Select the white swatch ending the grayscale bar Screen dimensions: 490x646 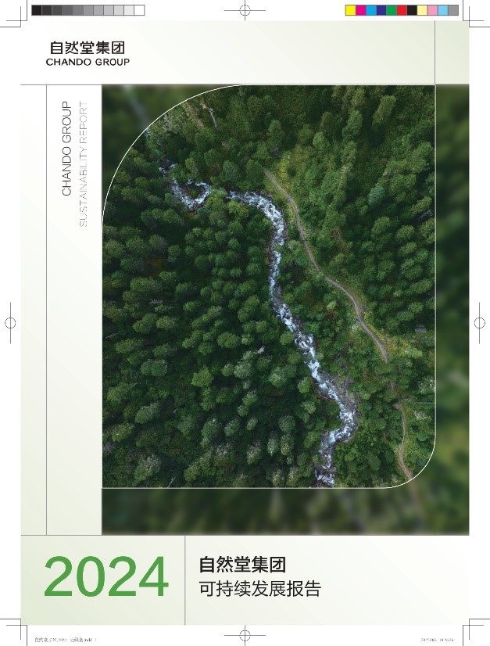coord(140,10)
